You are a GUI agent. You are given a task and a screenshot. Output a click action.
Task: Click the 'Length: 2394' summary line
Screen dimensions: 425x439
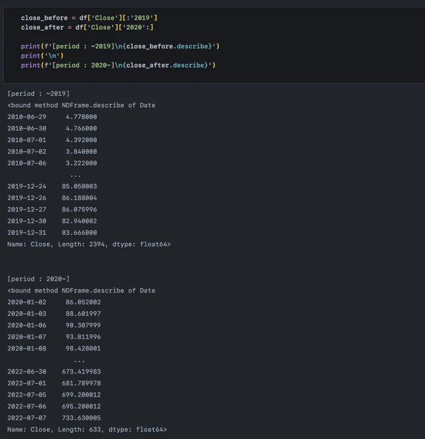(x=89, y=244)
